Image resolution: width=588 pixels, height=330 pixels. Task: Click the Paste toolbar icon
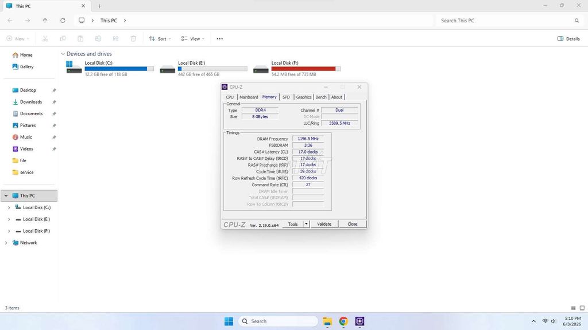(80, 38)
